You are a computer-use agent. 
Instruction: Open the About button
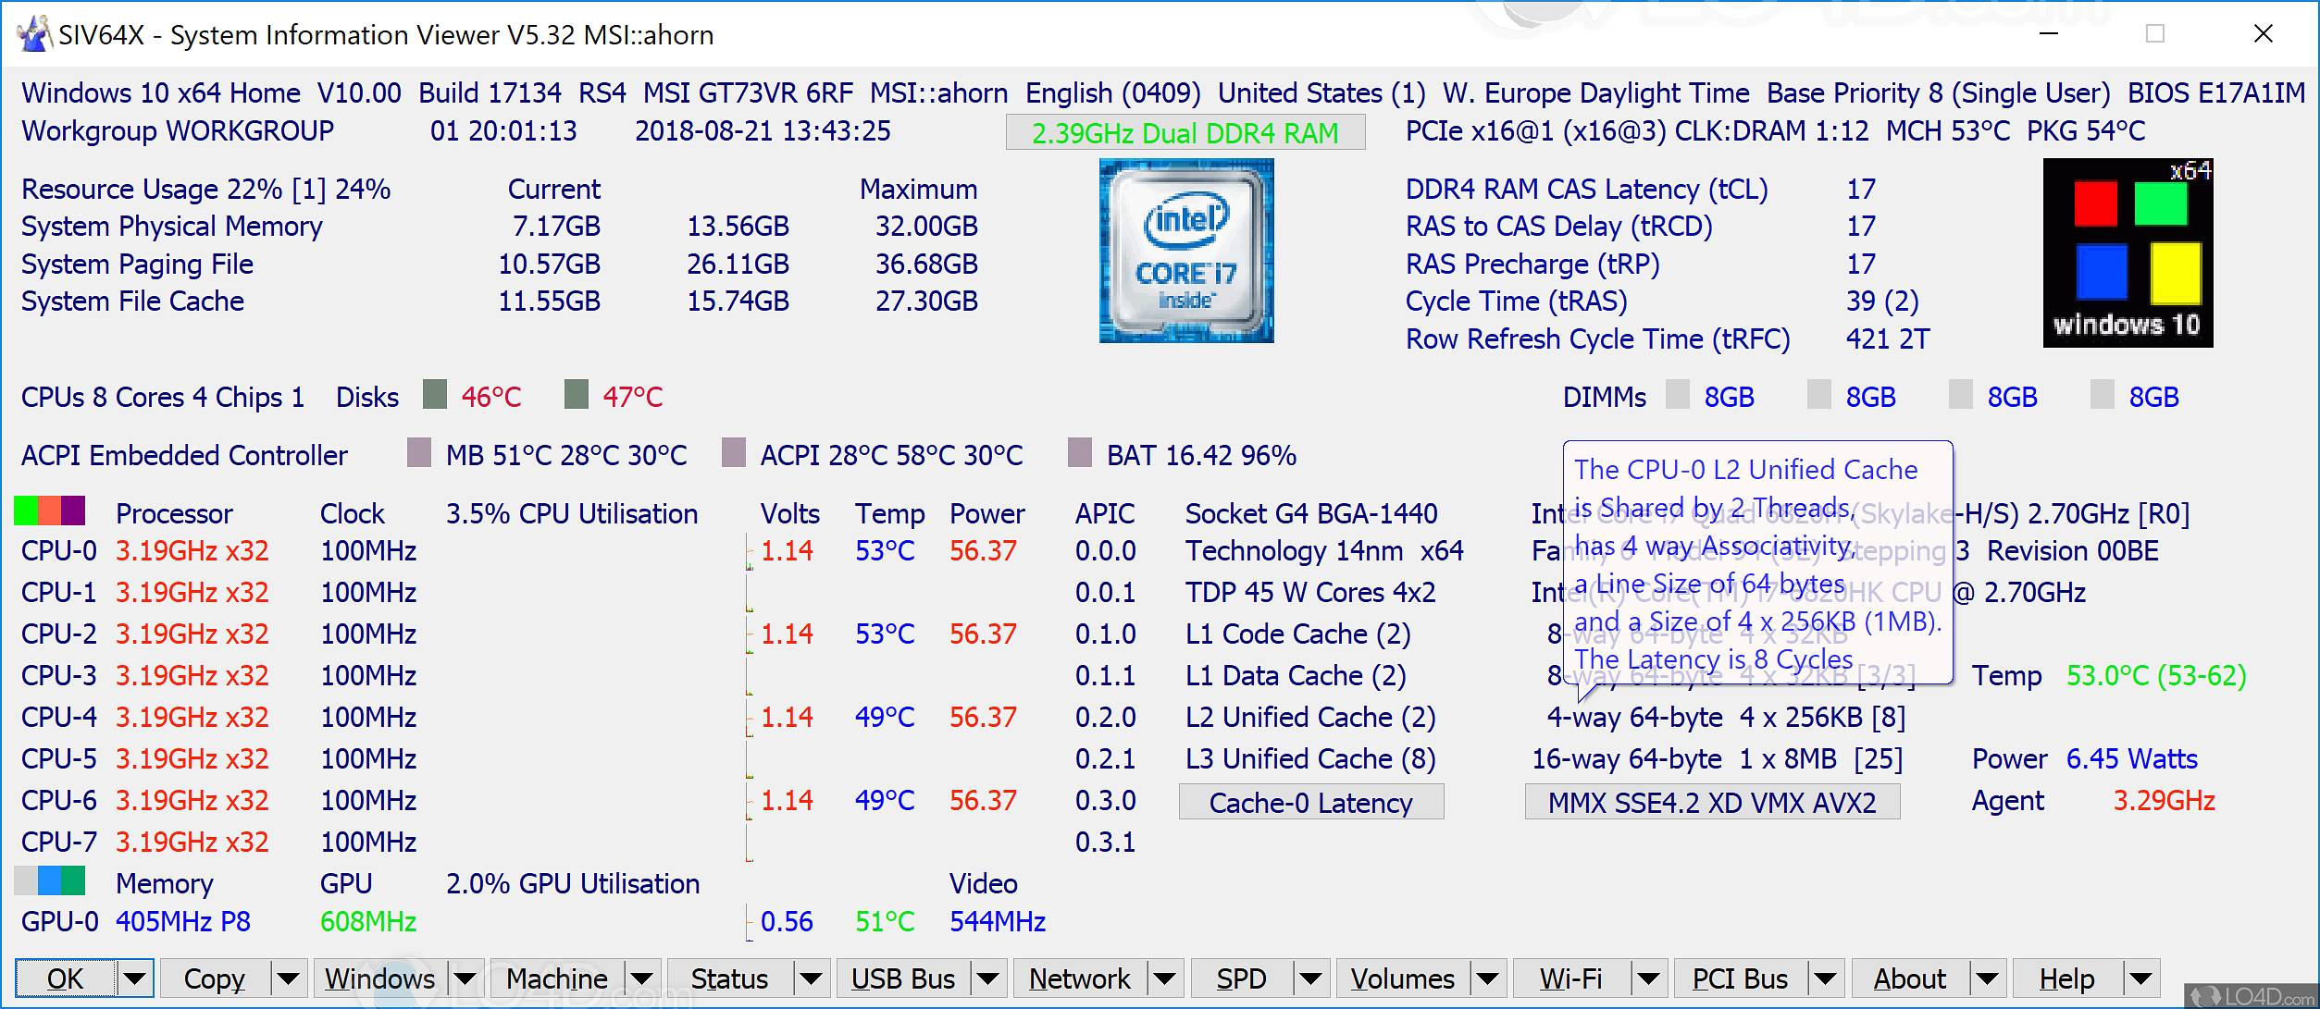[1910, 978]
